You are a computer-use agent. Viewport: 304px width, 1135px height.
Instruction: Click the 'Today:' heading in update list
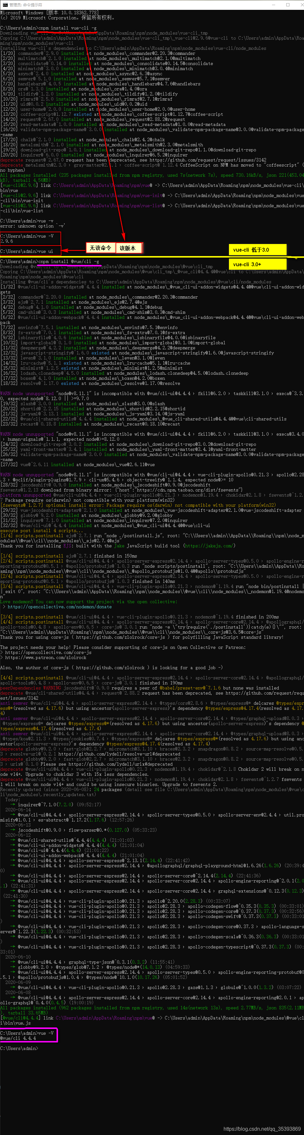click(12, 799)
